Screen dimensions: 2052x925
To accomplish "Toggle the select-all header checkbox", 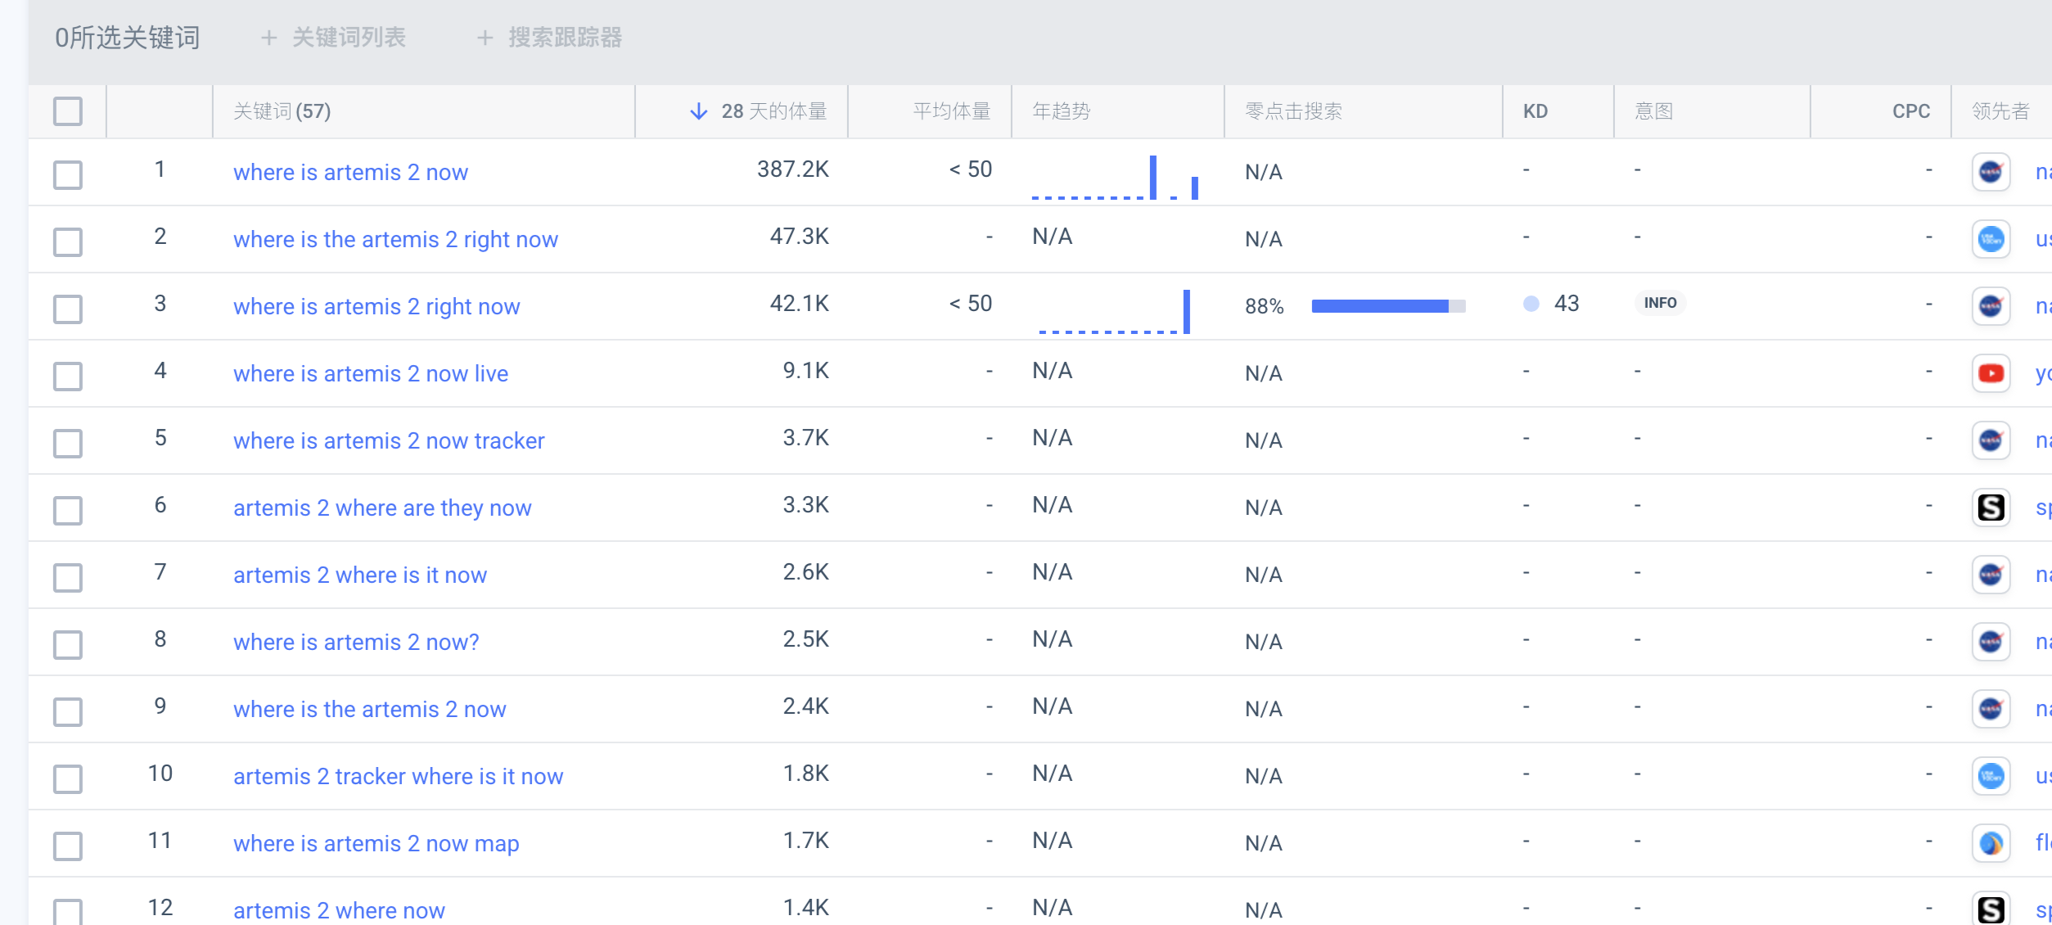I will (x=68, y=111).
